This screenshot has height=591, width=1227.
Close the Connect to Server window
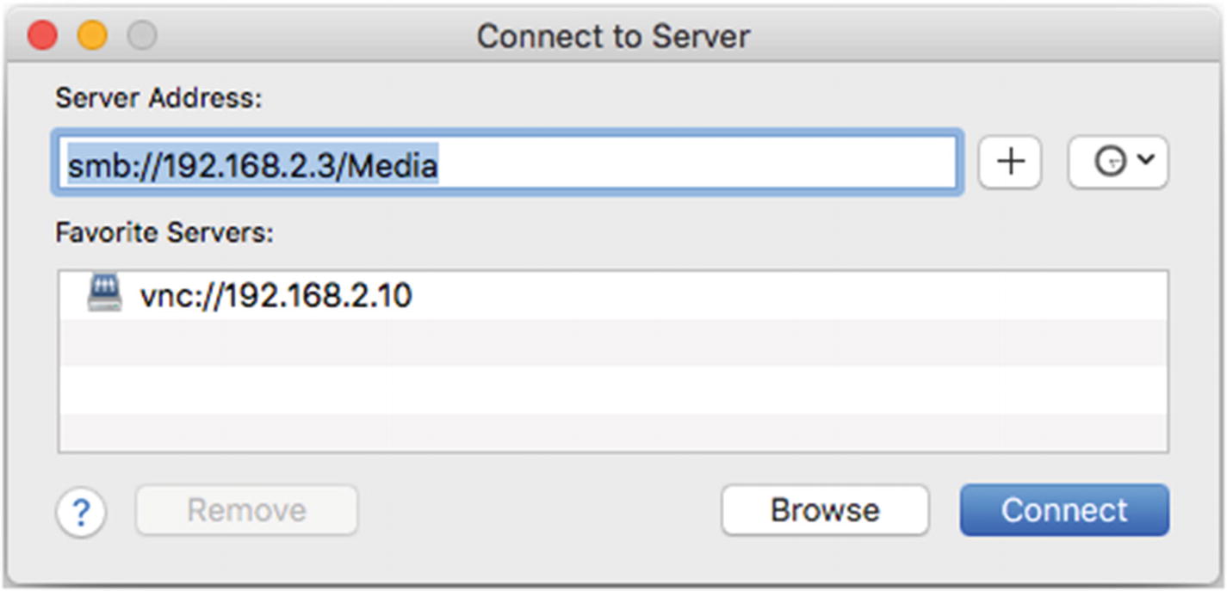pos(42,35)
